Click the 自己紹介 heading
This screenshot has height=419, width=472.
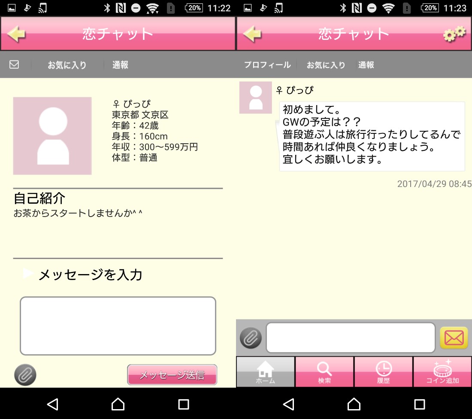point(39,198)
